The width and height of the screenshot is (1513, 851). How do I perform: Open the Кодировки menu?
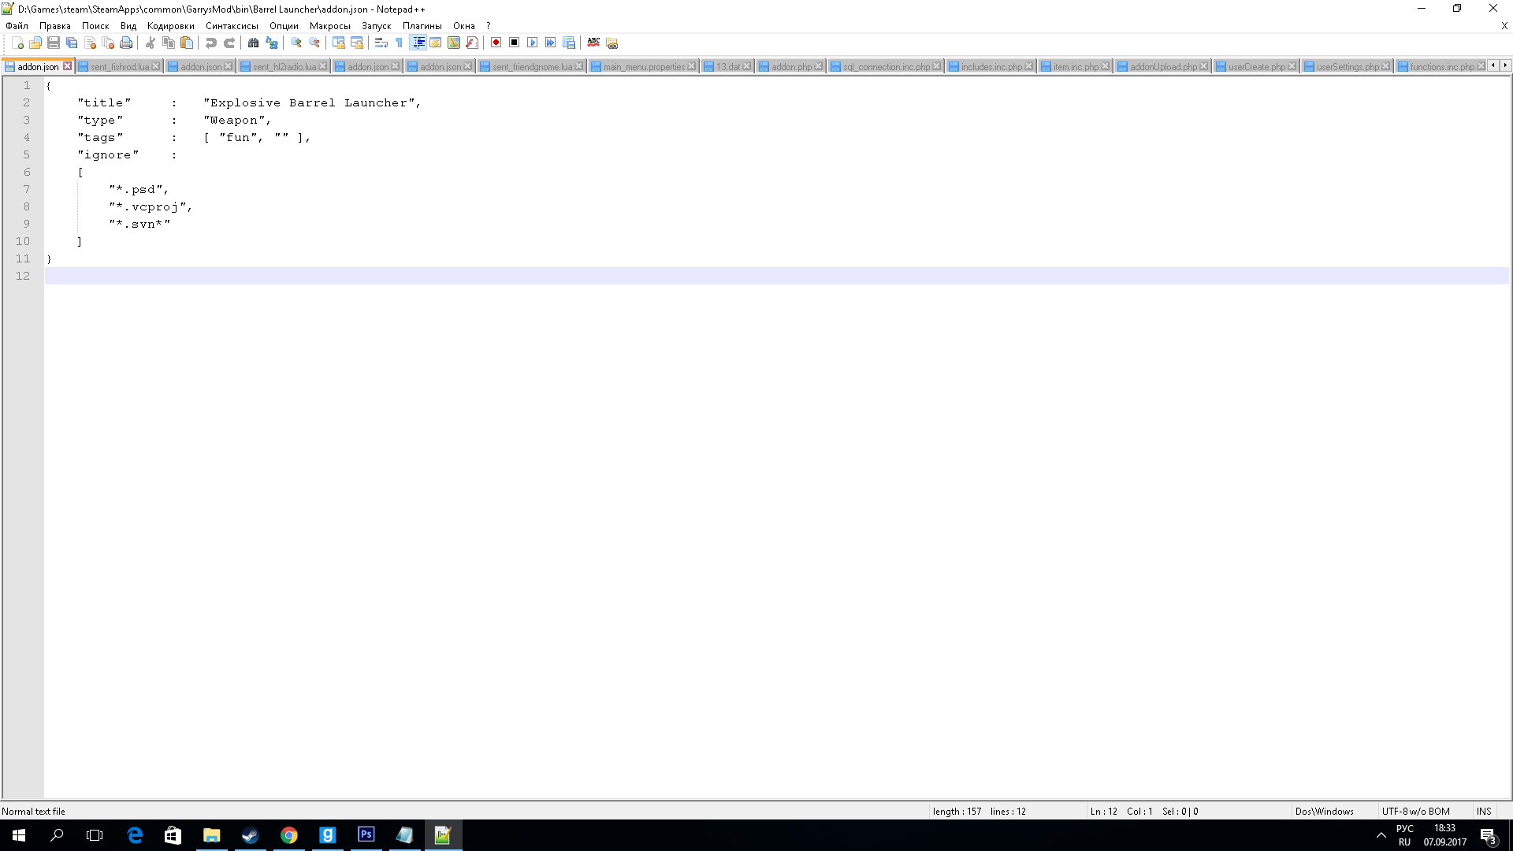(x=170, y=26)
